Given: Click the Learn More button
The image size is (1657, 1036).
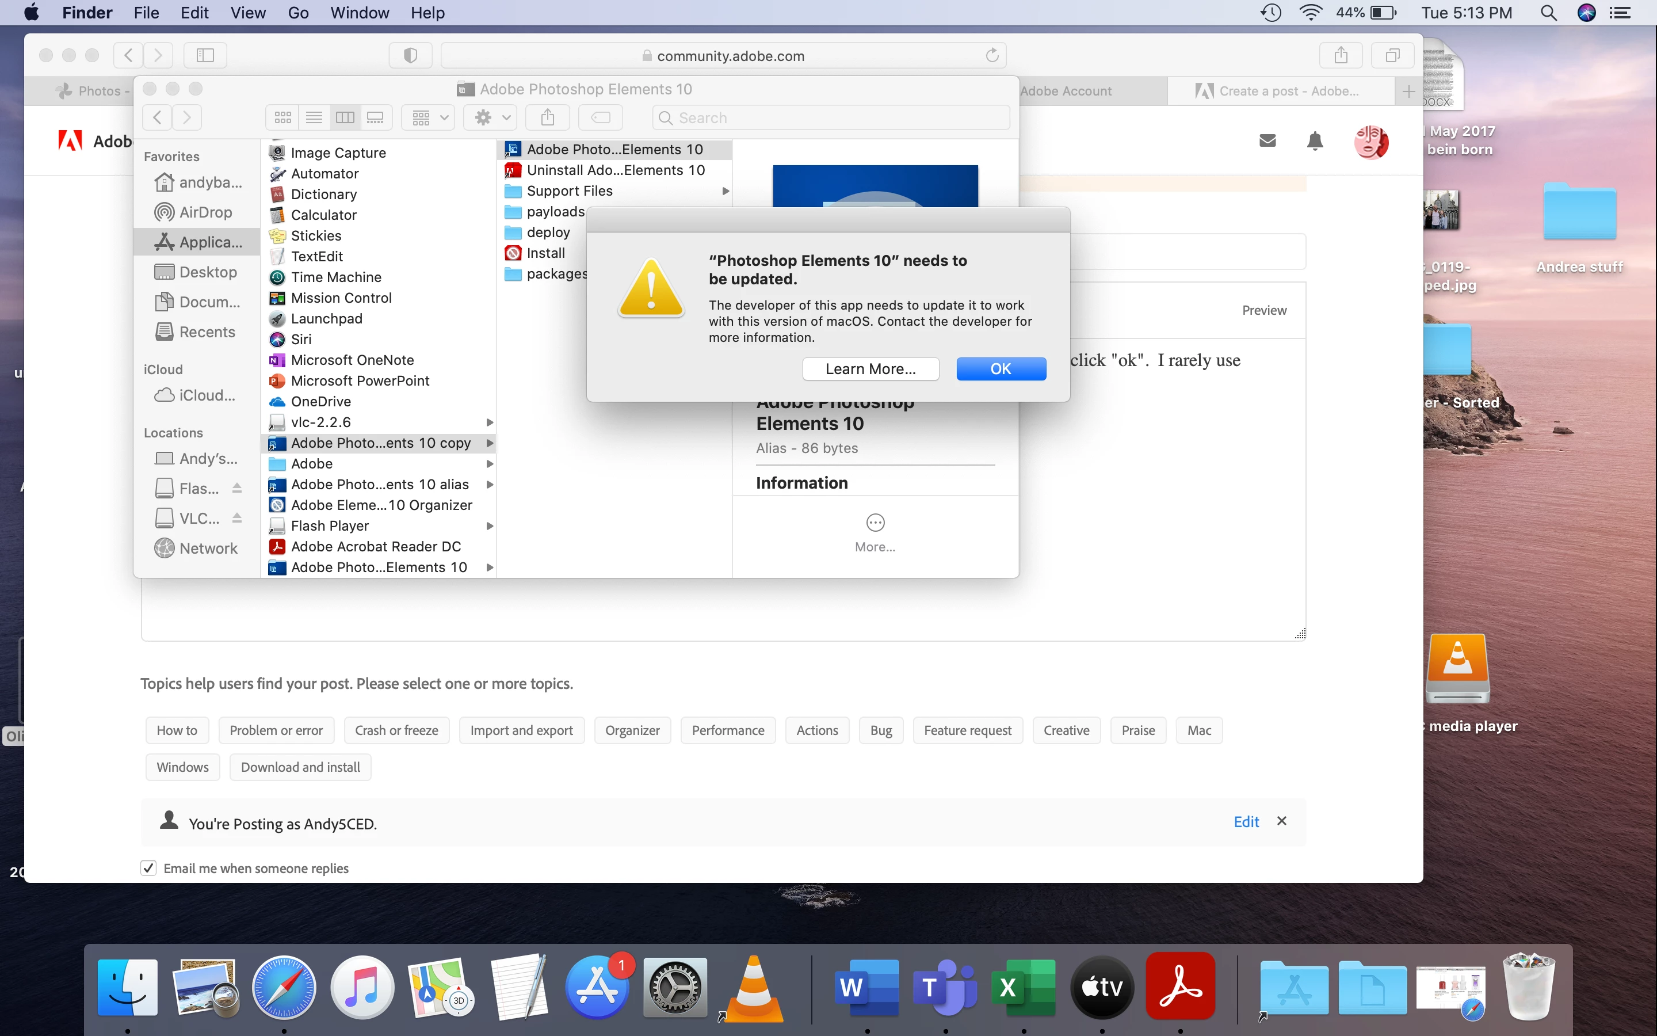Looking at the screenshot, I should tap(871, 368).
